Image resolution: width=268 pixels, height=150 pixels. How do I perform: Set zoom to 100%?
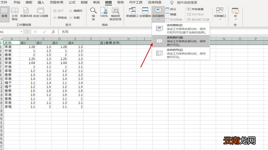(x=104, y=13)
